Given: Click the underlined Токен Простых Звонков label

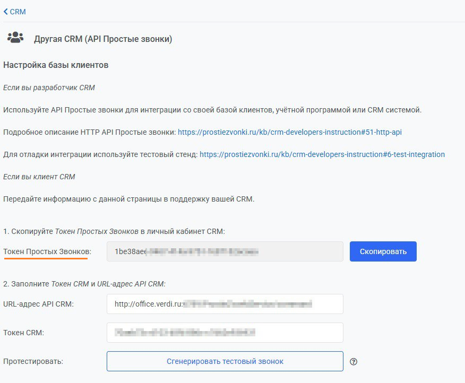Looking at the screenshot, I should point(47,251).
